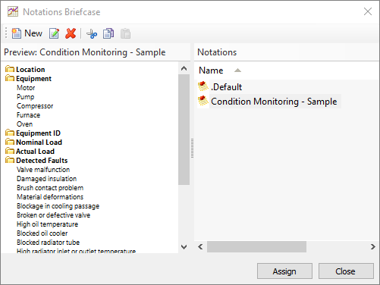Viewport: 380px width, 285px height.
Task: Click the Equipment ID folder icon
Action: click(10, 133)
